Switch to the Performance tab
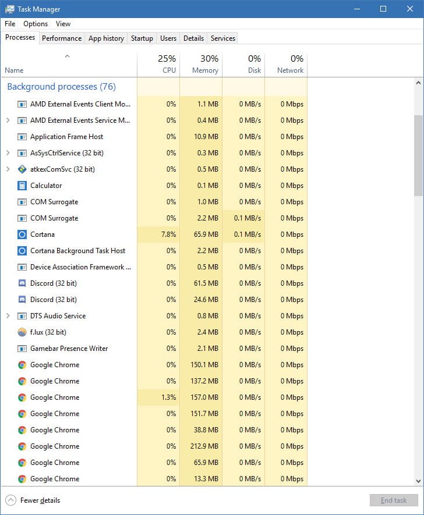 62,38
